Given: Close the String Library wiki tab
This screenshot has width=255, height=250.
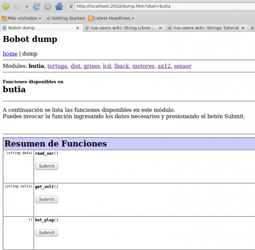Looking at the screenshot, I should coord(160,28).
